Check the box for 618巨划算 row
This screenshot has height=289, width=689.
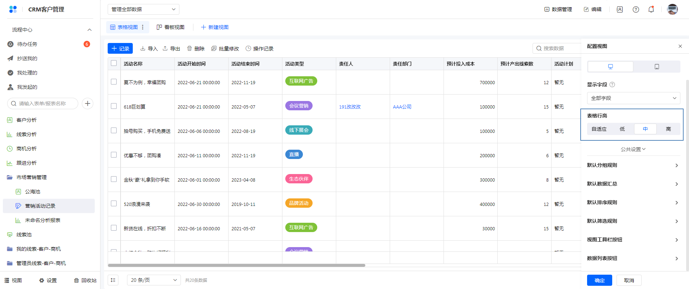tap(114, 106)
